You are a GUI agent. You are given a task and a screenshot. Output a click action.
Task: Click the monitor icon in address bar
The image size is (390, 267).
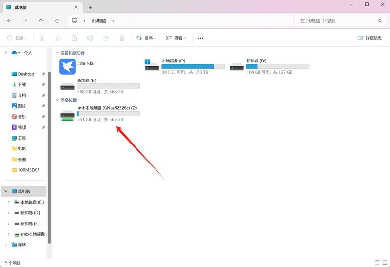click(x=75, y=21)
